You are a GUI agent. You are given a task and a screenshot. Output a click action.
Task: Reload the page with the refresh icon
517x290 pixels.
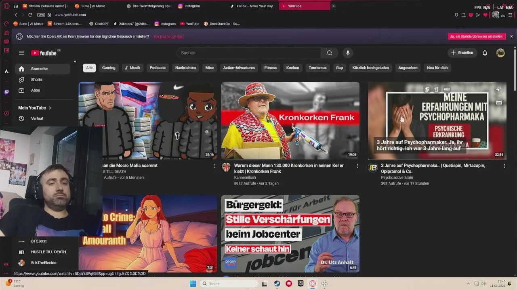[30, 15]
